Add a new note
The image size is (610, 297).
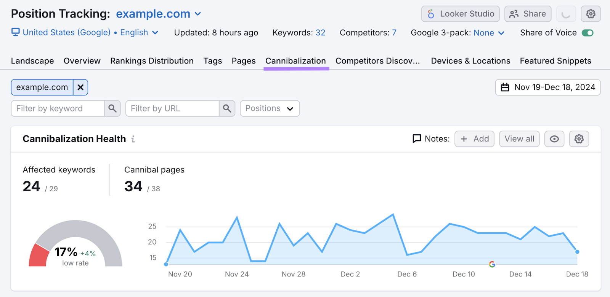[x=474, y=139]
